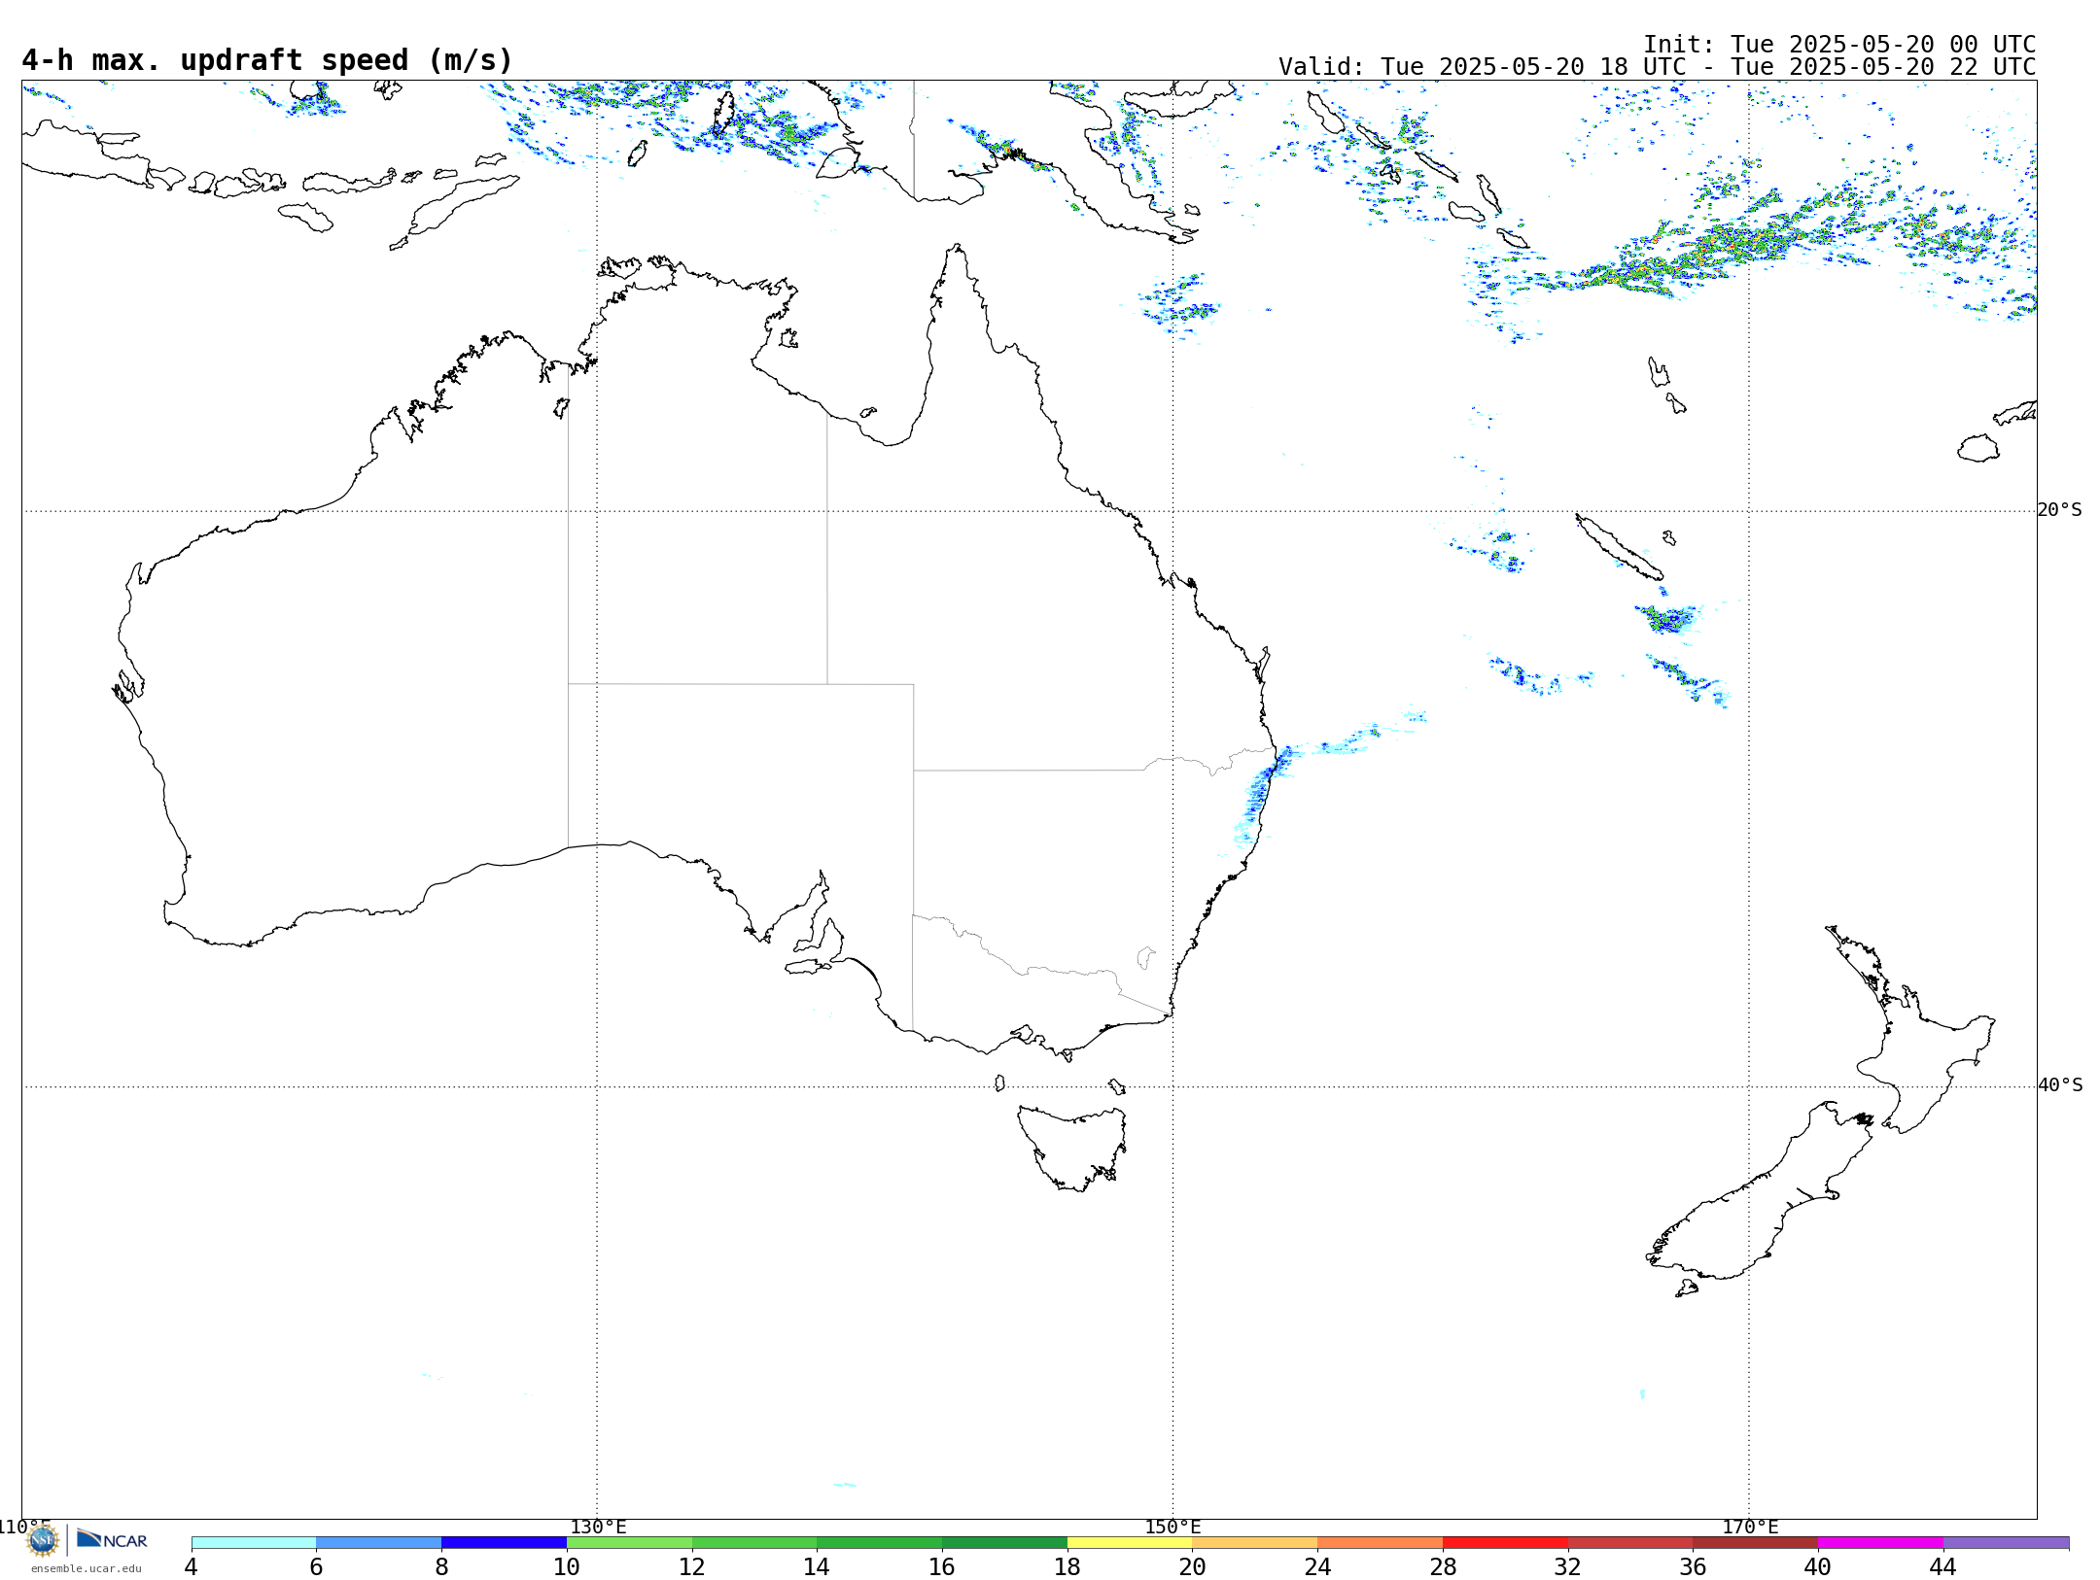Pick the green 14–16 colorbar swatch
2100x1580 pixels.
(879, 1542)
